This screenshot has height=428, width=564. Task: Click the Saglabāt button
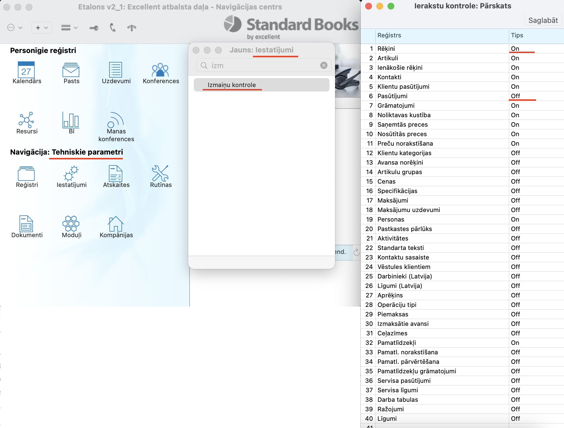(x=543, y=20)
